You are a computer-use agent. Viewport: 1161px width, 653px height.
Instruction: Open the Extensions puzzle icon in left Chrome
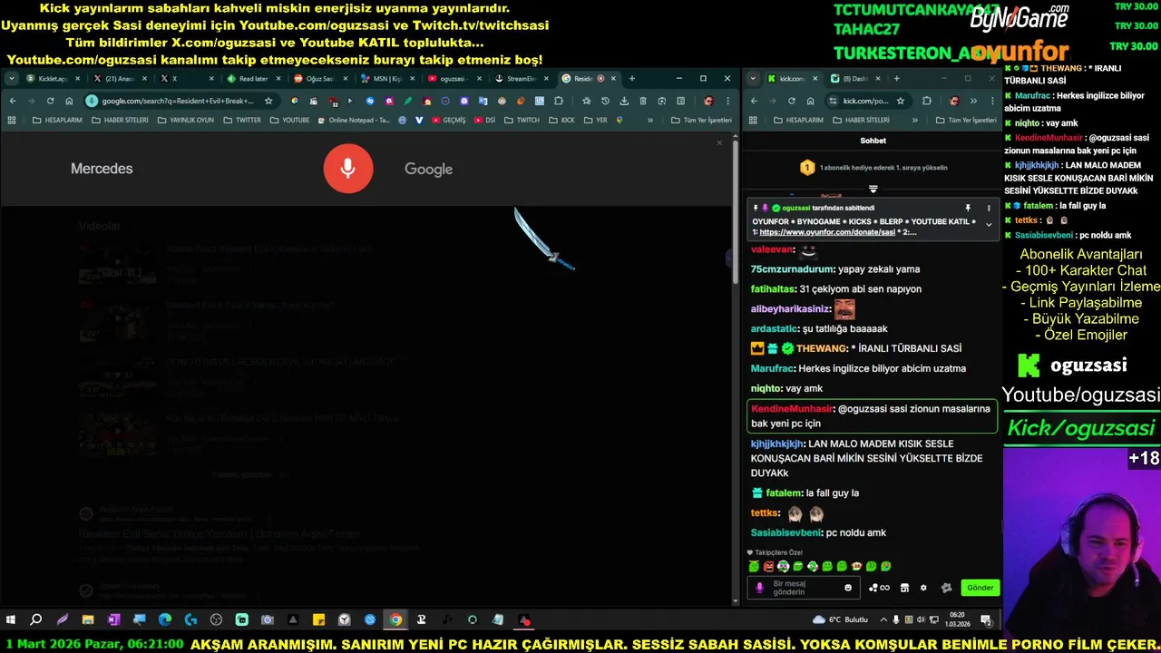pyautogui.click(x=558, y=101)
